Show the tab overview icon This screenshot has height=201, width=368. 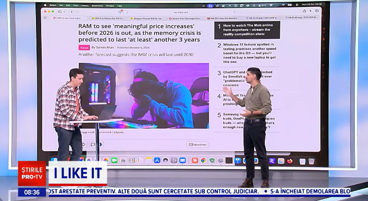point(317,11)
